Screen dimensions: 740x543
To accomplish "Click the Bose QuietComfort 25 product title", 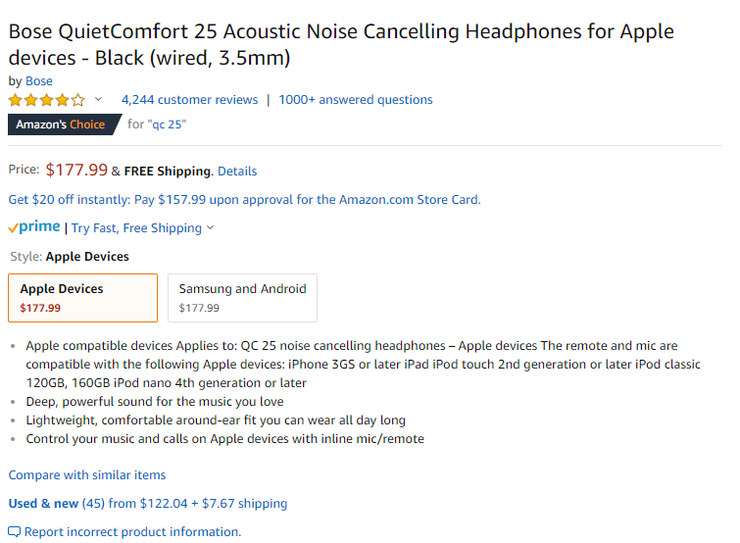I will click(341, 44).
